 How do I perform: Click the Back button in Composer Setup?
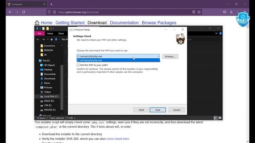tap(141, 110)
